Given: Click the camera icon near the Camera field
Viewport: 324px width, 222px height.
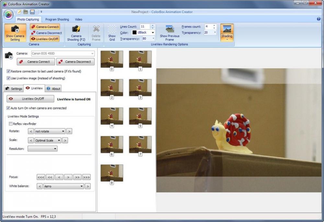Looking at the screenshot, I should coord(8,55).
